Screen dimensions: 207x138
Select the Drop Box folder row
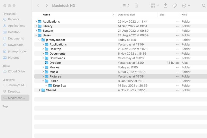121,86
